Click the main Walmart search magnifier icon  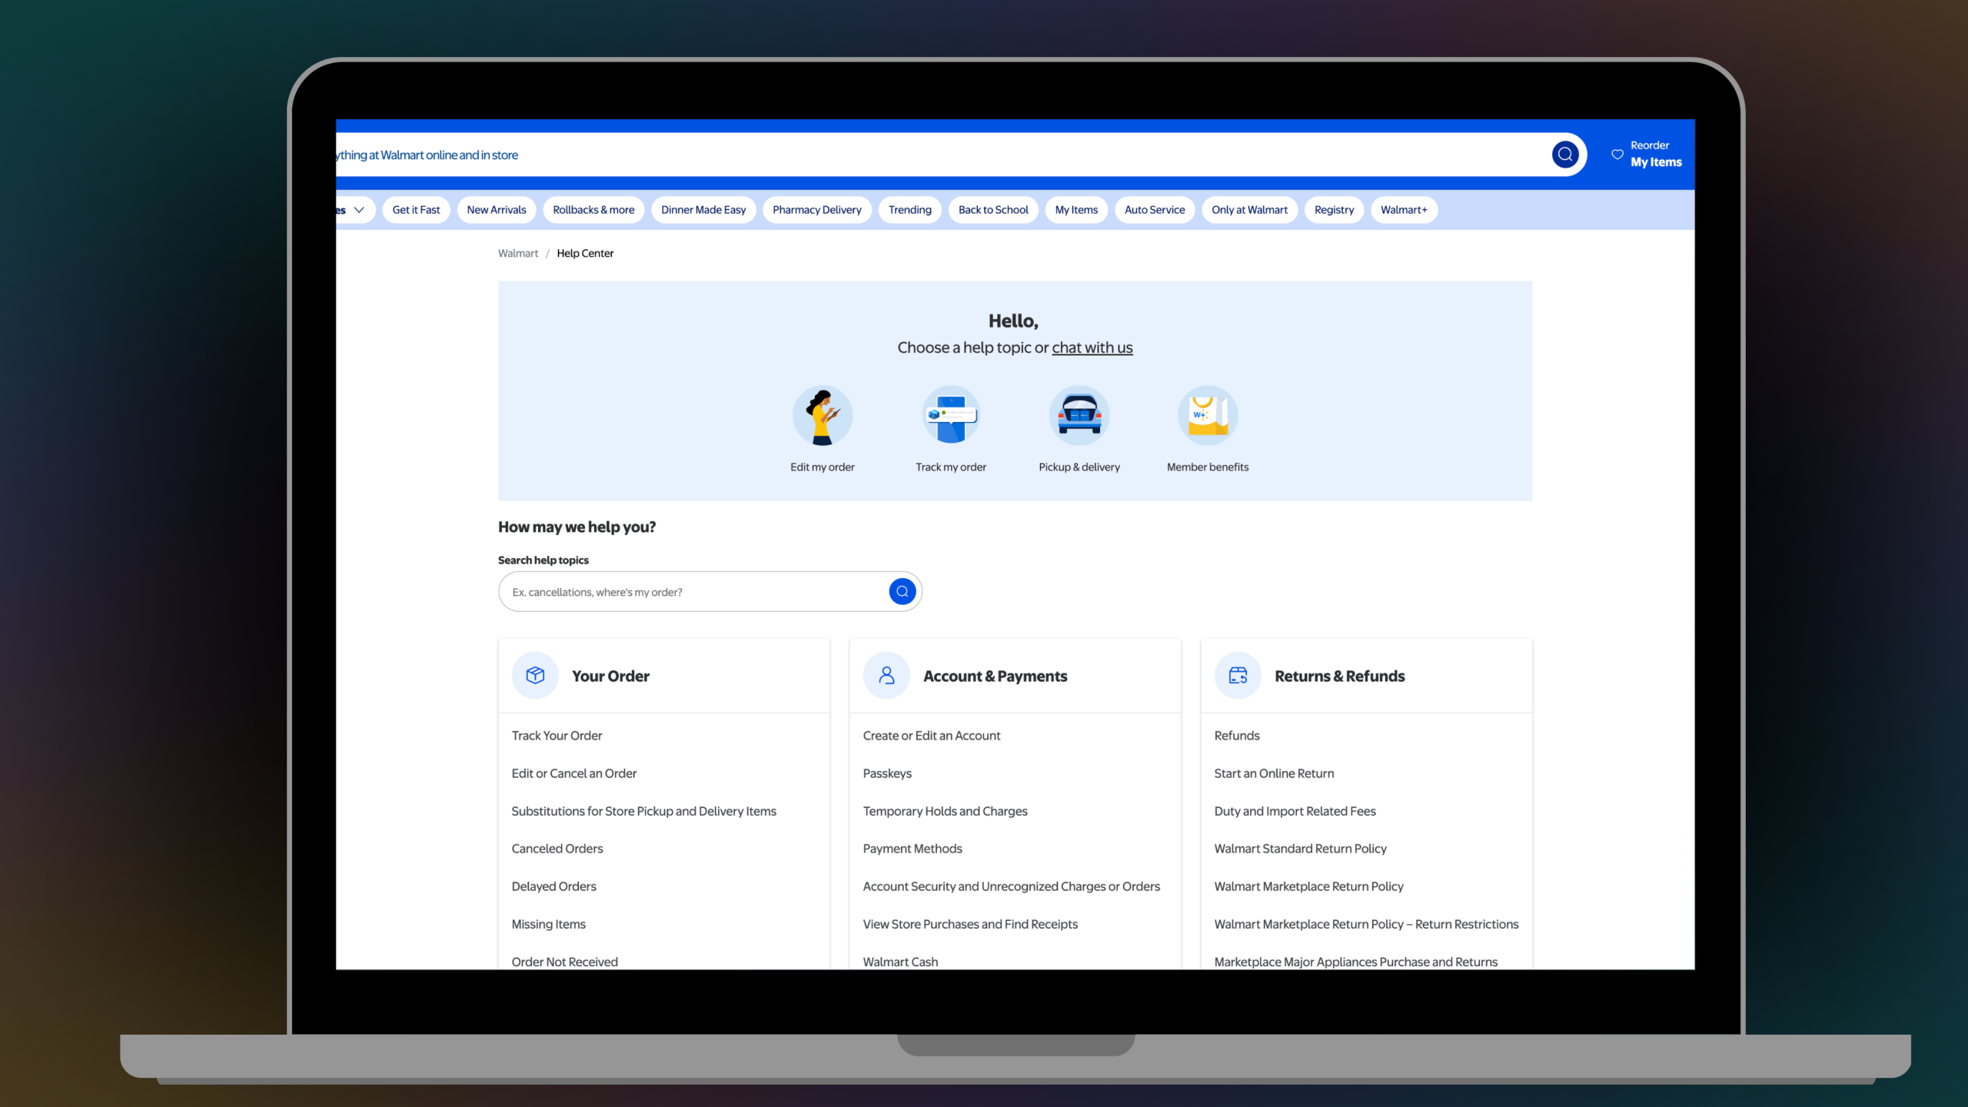point(1564,155)
